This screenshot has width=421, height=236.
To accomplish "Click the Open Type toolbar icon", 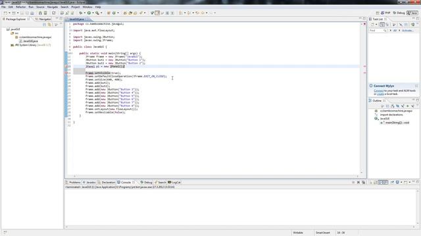I will click(125, 13).
